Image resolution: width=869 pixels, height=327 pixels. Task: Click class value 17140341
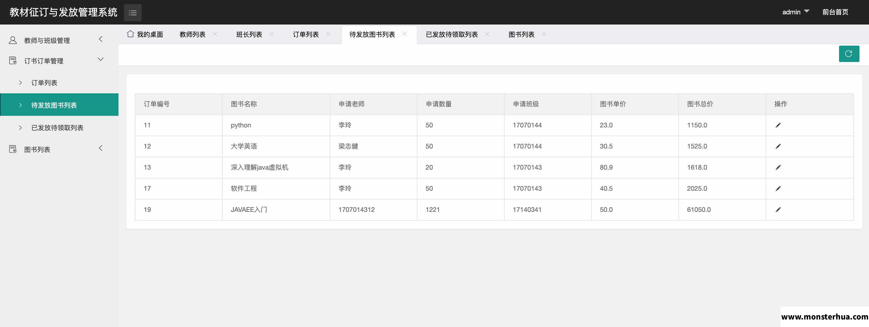[x=527, y=210]
